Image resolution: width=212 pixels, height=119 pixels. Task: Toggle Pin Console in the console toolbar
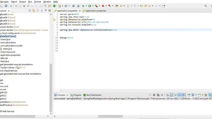[x=189, y=95]
